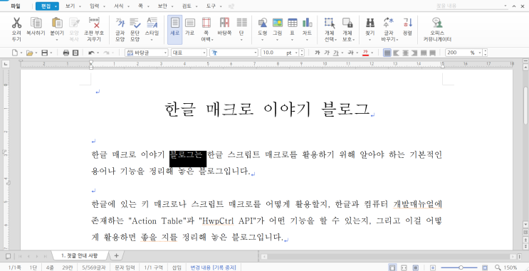Toggle italic 가 text formatting
Image resolution: width=529 pixels, height=271 pixels.
coord(327,53)
